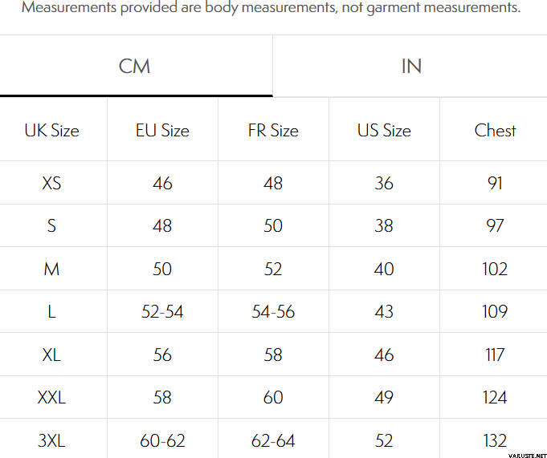
Task: Click the FR size 62-64 cell
Action: (273, 440)
